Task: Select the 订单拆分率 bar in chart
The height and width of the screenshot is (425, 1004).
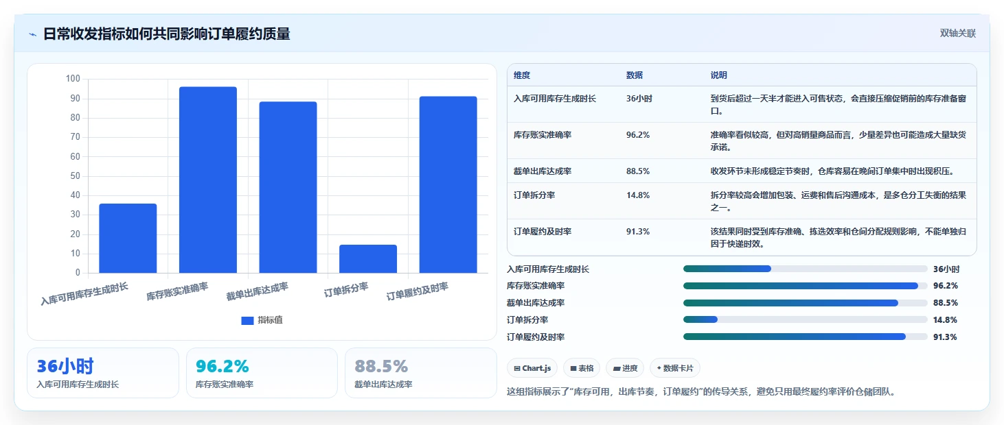Action: (x=368, y=258)
